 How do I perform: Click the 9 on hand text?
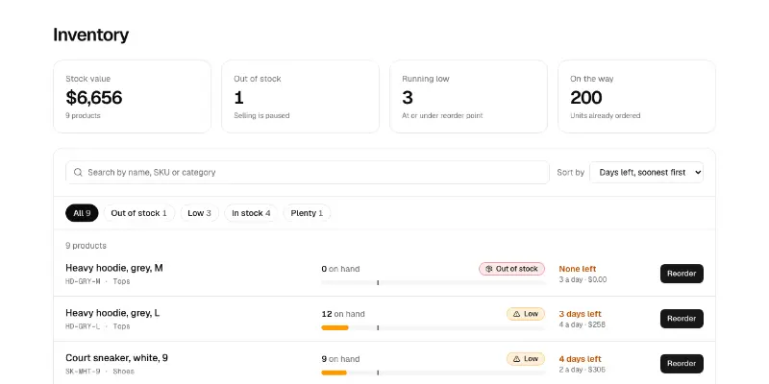point(340,359)
